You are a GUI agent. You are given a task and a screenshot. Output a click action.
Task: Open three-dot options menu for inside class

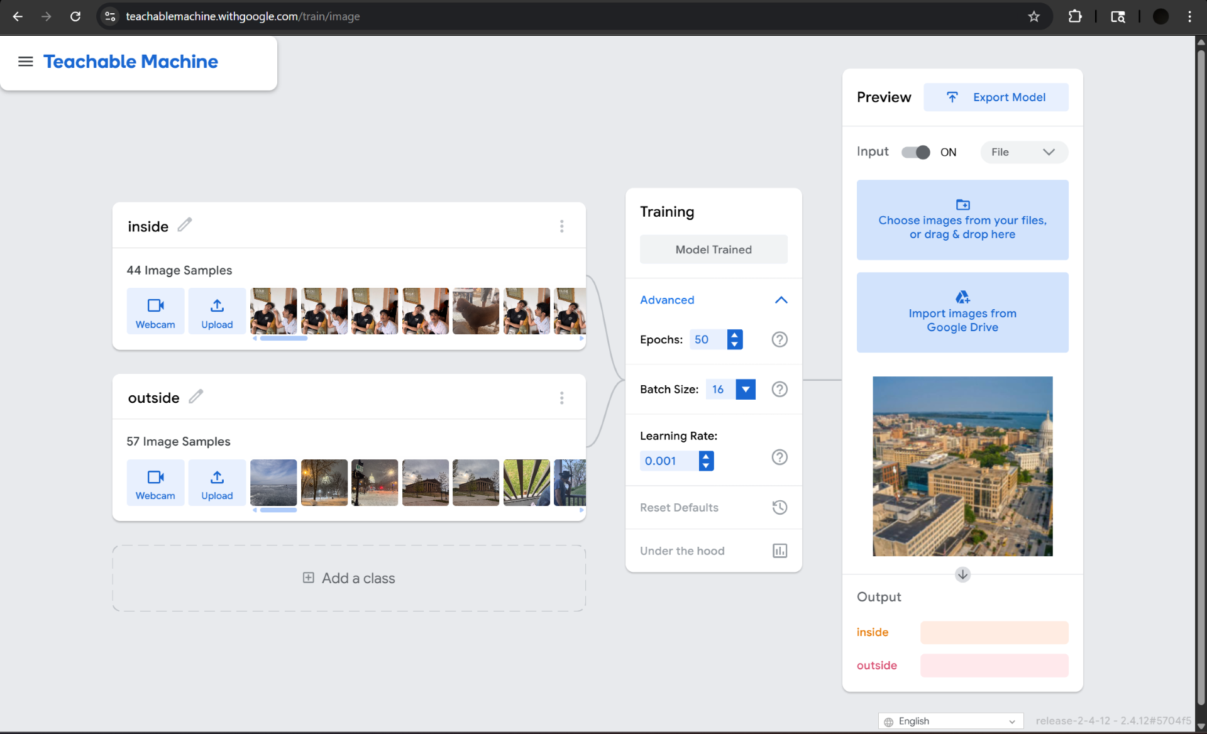[x=561, y=226]
